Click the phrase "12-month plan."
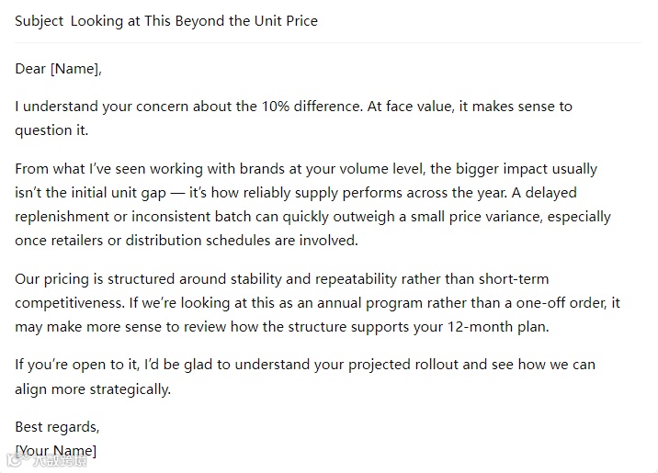Image resolution: width=658 pixels, height=473 pixels. pyautogui.click(x=504, y=326)
